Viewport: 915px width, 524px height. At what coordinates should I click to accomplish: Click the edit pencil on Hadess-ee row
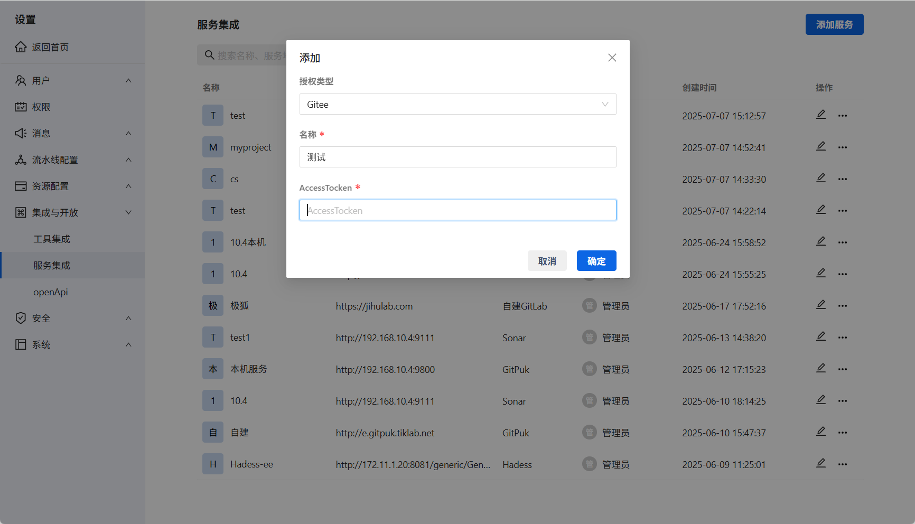click(x=821, y=463)
